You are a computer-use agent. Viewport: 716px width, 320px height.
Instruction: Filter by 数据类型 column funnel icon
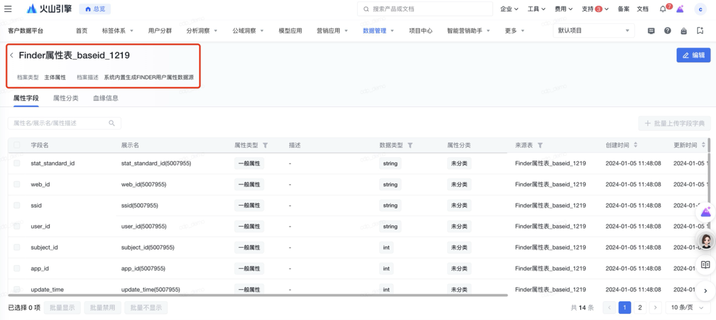pos(410,145)
